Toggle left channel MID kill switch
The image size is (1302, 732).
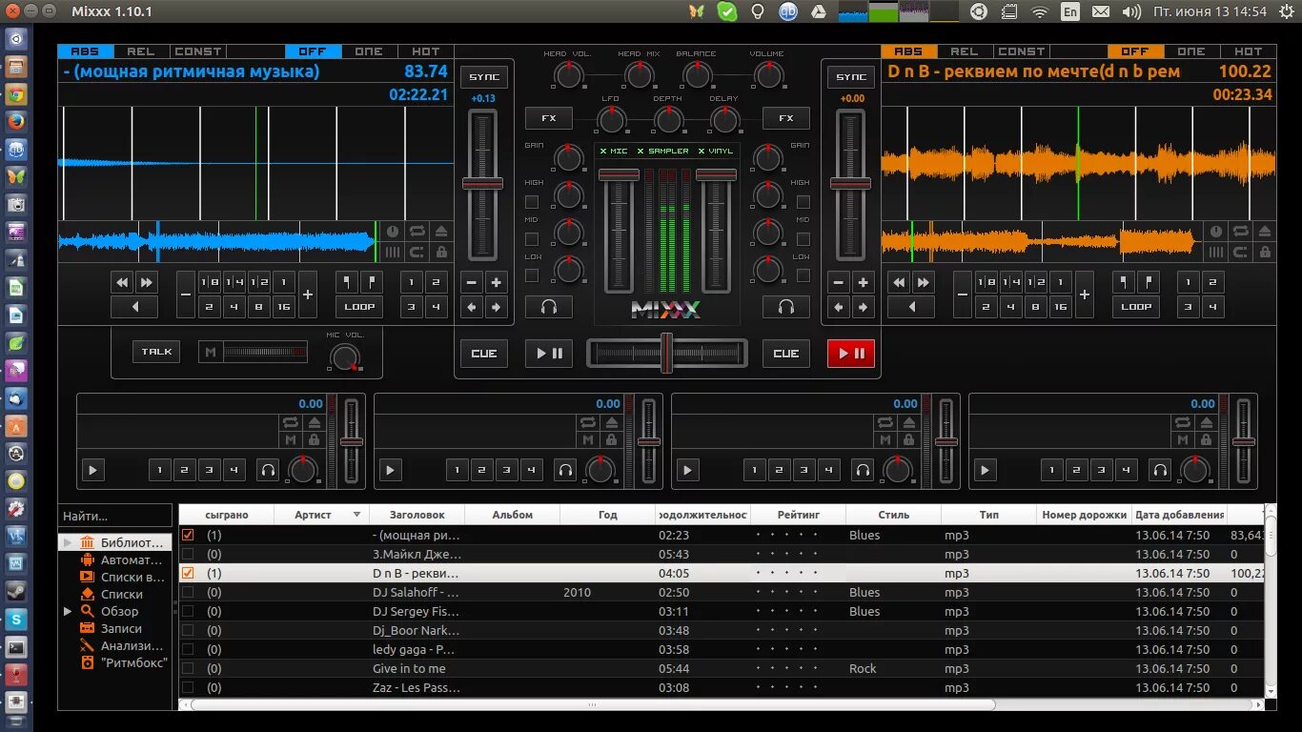(532, 238)
